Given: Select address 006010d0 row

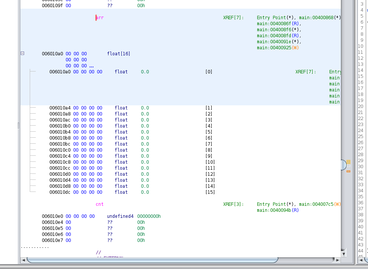Looking at the screenshot, I should point(60,174).
